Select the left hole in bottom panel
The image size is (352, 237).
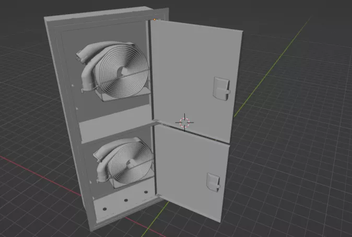[104, 208]
